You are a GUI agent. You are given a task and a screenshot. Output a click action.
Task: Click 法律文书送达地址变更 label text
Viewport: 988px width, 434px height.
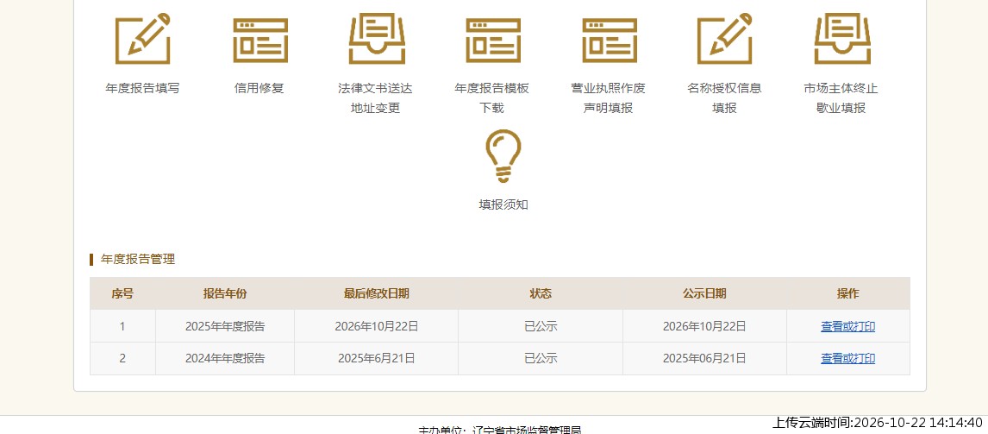(x=376, y=97)
